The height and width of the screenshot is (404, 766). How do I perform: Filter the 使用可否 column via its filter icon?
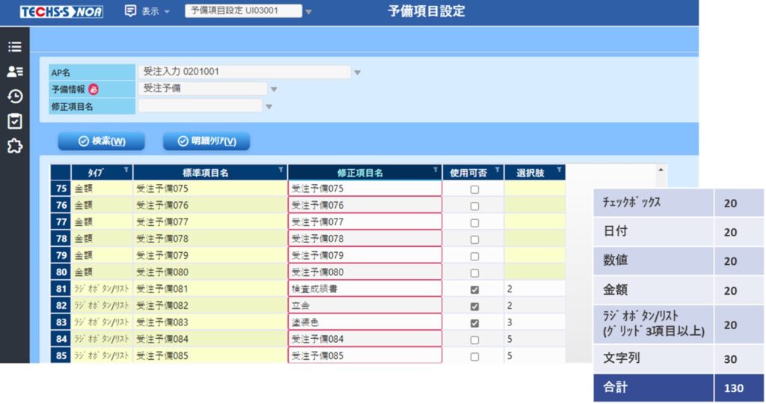coord(497,170)
